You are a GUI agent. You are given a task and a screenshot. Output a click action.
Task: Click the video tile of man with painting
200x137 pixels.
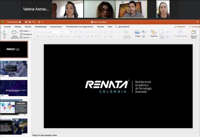(131, 9)
